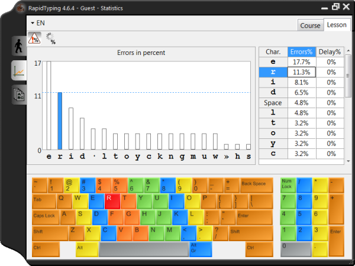Select the 't' row character cell
This screenshot has width=355, height=266.
click(273, 123)
